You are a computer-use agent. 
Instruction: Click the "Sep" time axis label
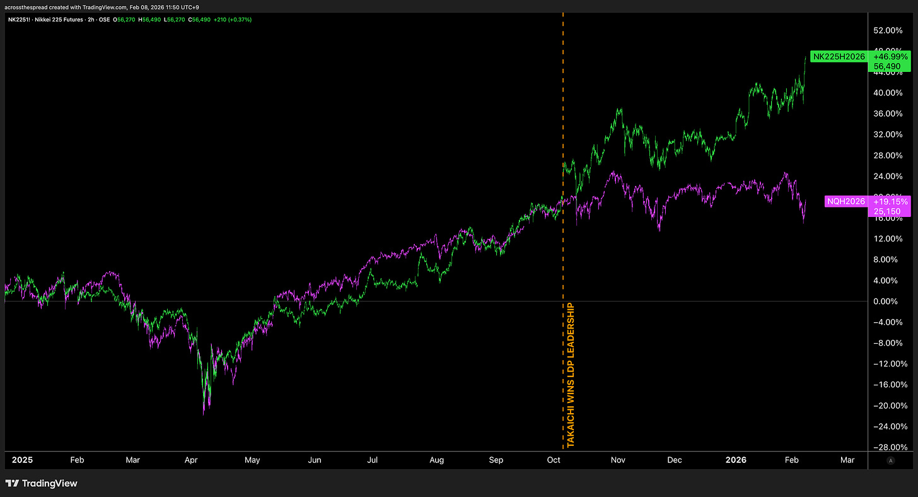[x=496, y=460]
